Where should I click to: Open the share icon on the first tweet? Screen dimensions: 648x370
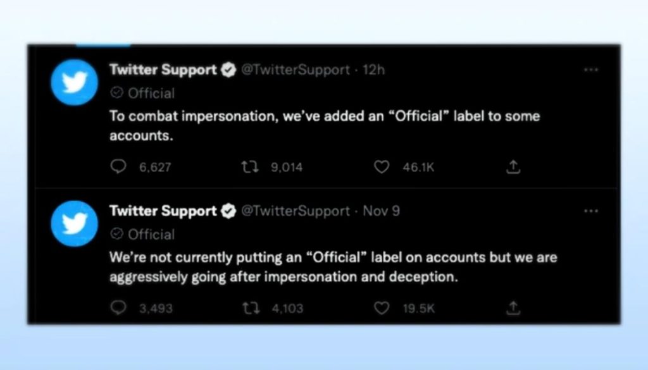513,166
